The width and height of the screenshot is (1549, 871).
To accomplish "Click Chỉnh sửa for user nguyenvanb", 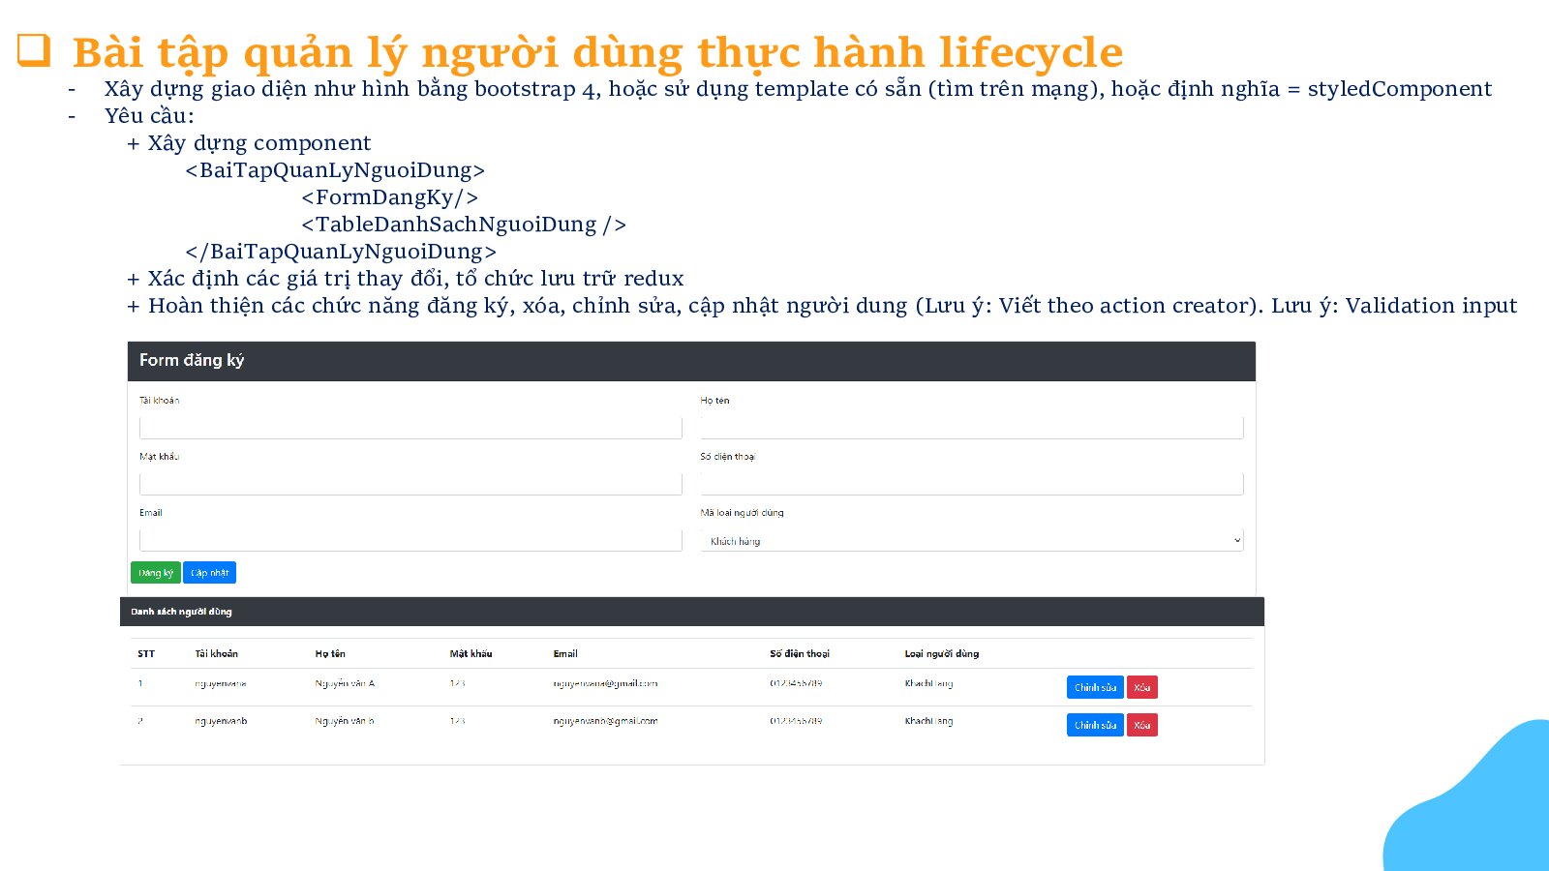I will [1095, 725].
